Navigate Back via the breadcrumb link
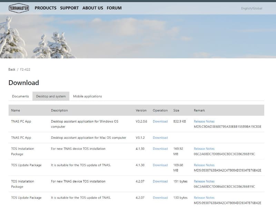276x210 pixels. (11, 69)
